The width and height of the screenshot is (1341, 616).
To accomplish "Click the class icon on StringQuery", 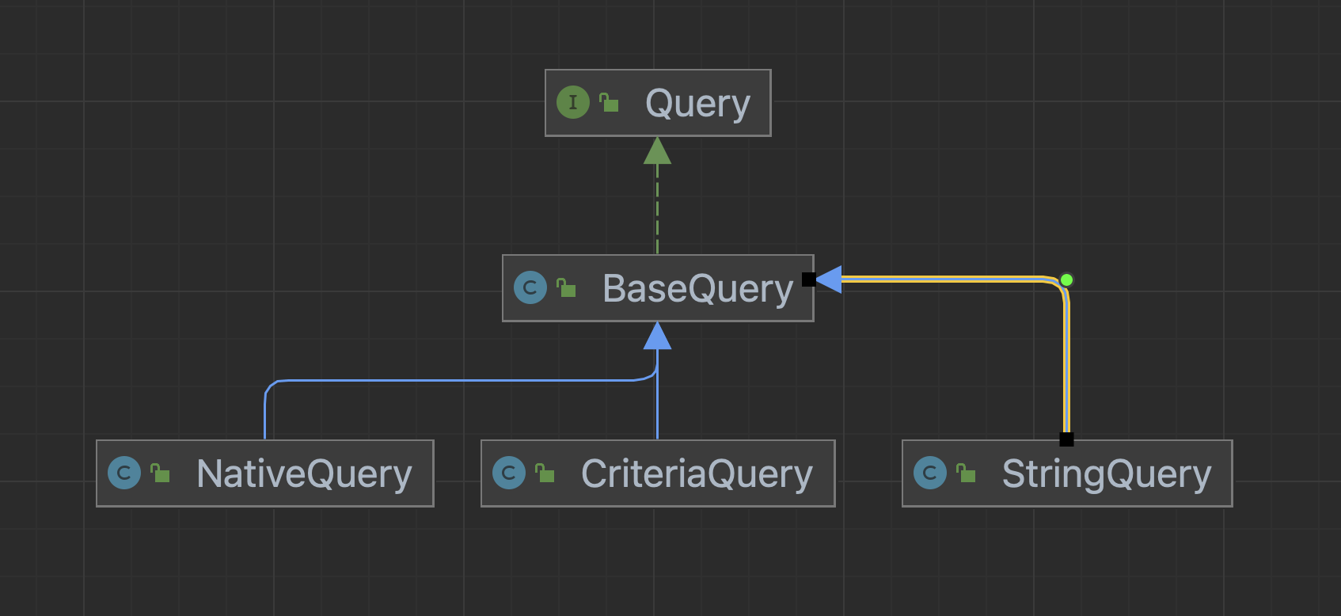I will pos(930,473).
